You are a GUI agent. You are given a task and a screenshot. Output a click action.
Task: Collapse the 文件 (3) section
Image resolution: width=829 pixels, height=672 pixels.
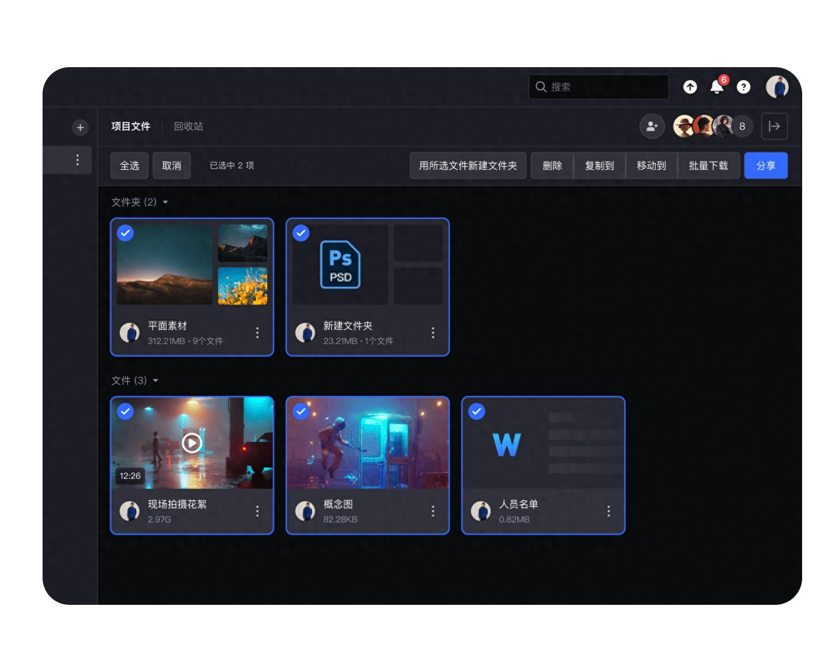coord(156,380)
